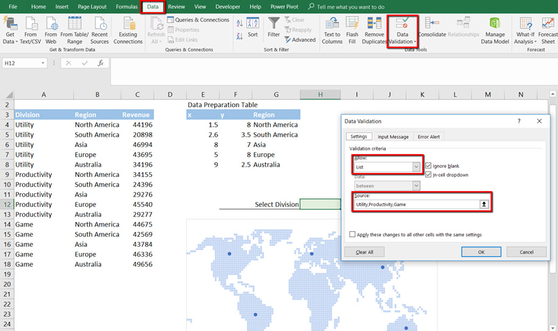Expand the Allow list dropdown

point(416,167)
